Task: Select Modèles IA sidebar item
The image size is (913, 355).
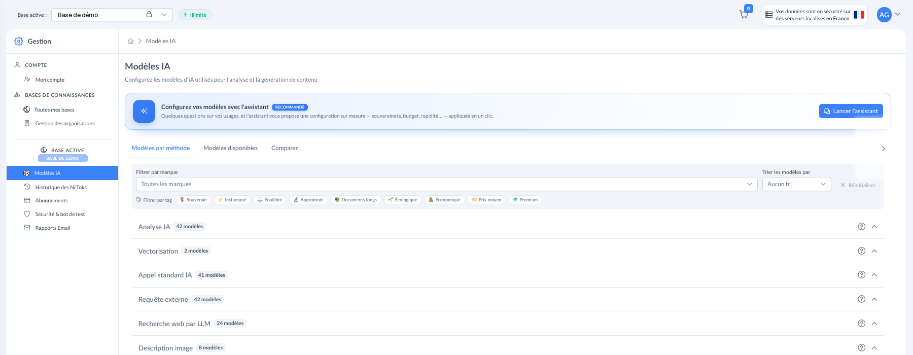Action: pos(62,173)
